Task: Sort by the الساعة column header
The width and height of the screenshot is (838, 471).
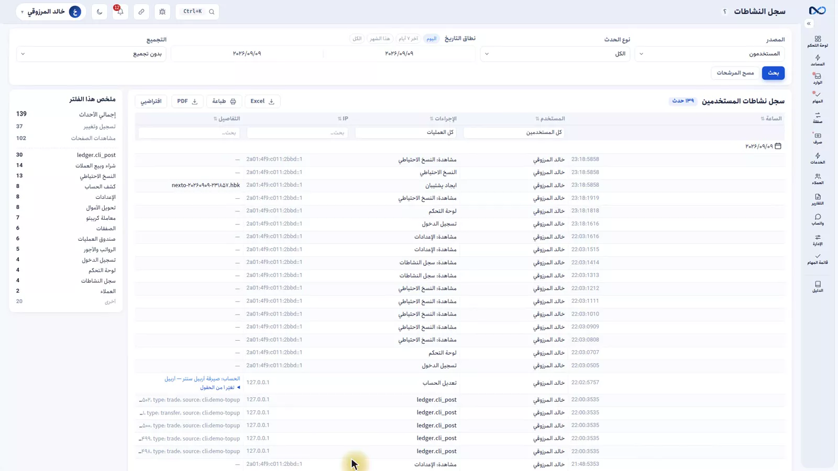Action: click(771, 119)
